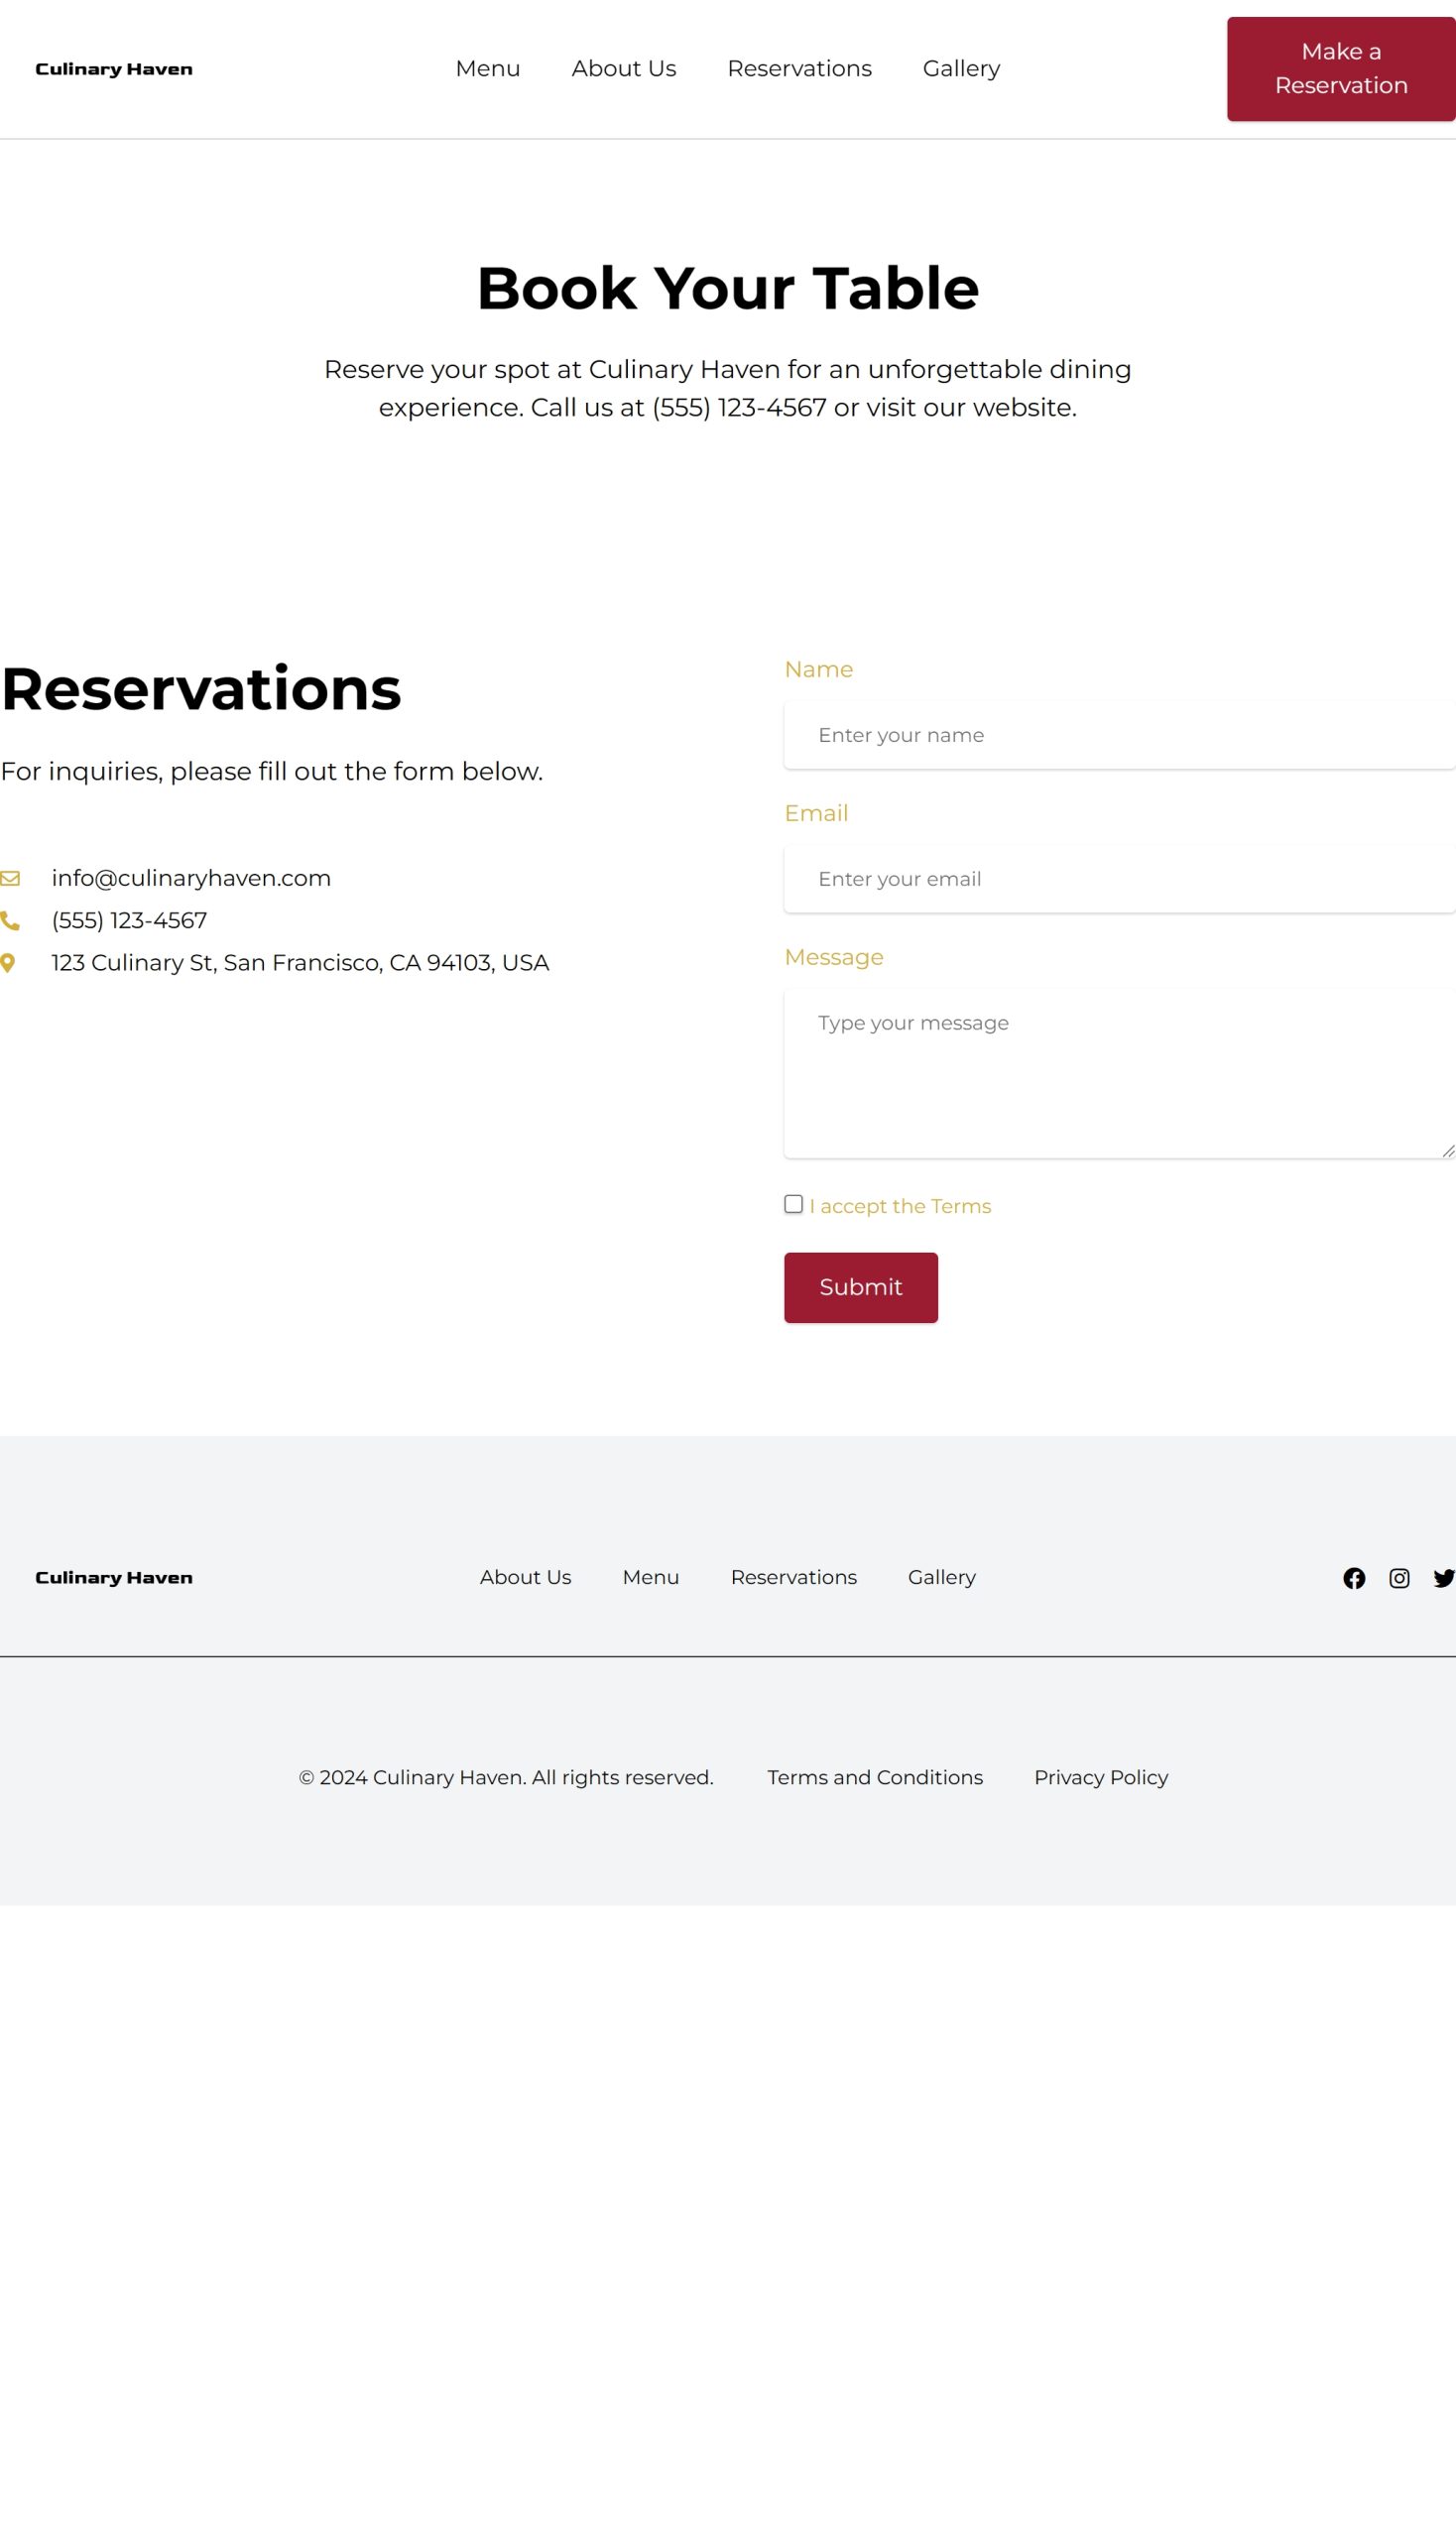Screen dimensions: 1456x2539
Task: Click the map pin icon beside the address
Action: [x=8, y=963]
